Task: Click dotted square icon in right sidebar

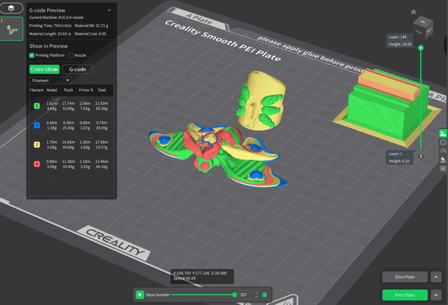Action: pyautogui.click(x=443, y=142)
